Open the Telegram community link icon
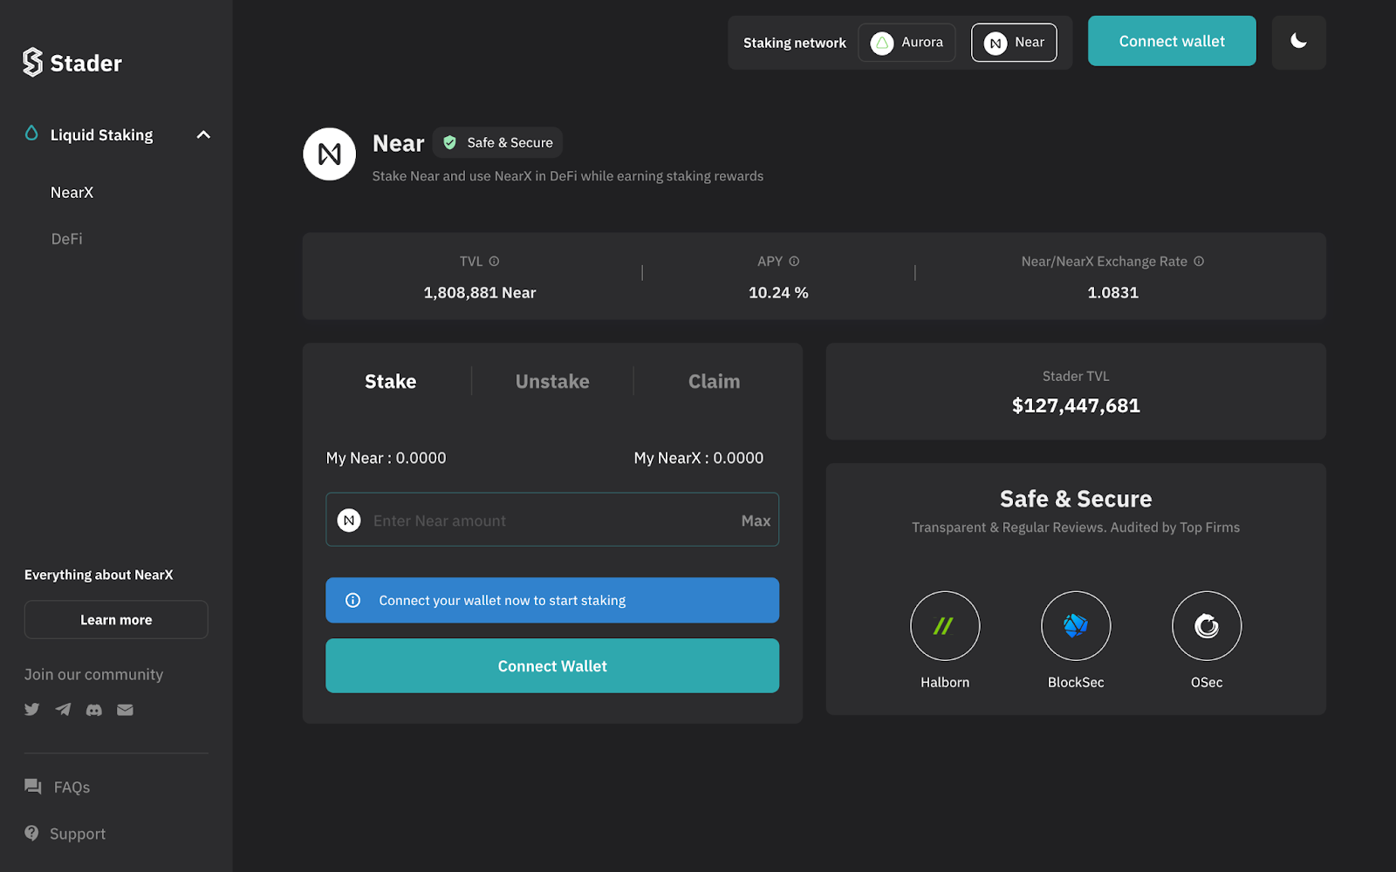The image size is (1396, 872). tap(63, 710)
